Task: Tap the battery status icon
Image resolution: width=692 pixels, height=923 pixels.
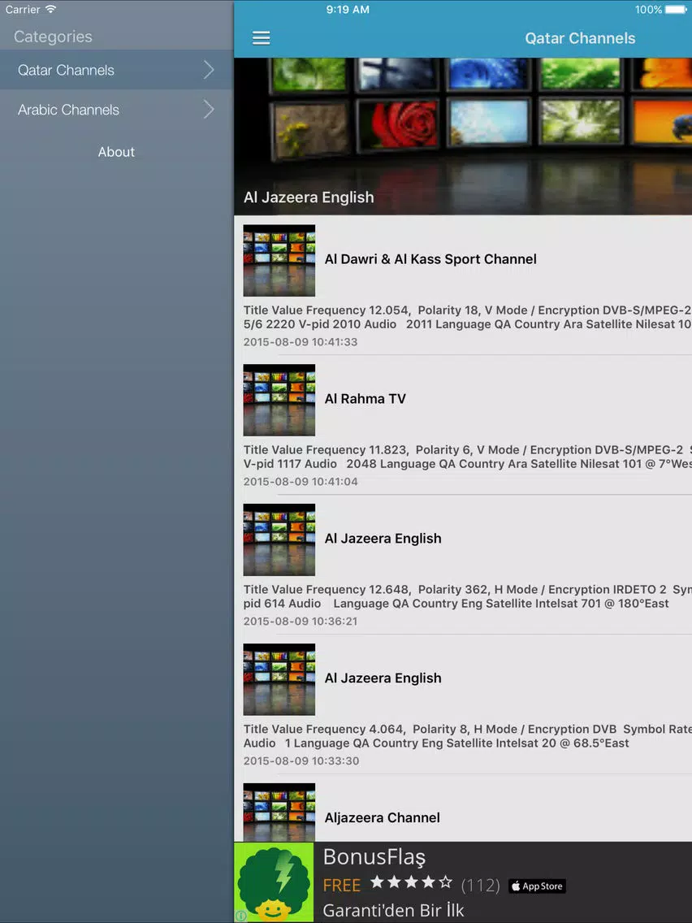Action: pyautogui.click(x=676, y=10)
